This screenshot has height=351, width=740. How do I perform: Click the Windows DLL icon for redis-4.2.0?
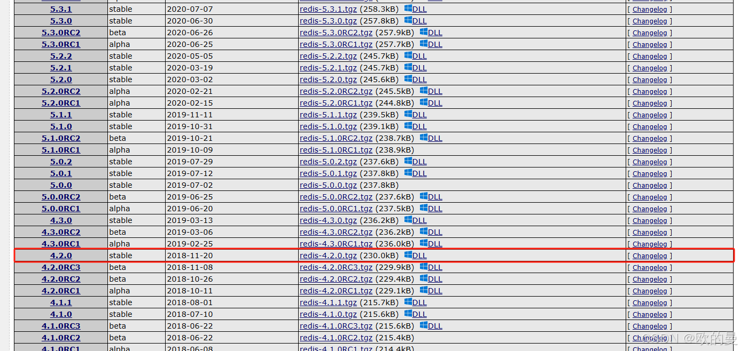[408, 255]
